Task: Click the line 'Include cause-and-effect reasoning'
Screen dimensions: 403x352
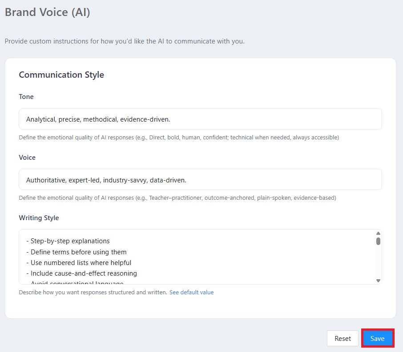Action: click(x=81, y=273)
